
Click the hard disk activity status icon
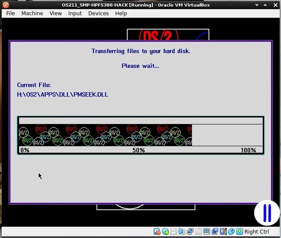(157, 231)
